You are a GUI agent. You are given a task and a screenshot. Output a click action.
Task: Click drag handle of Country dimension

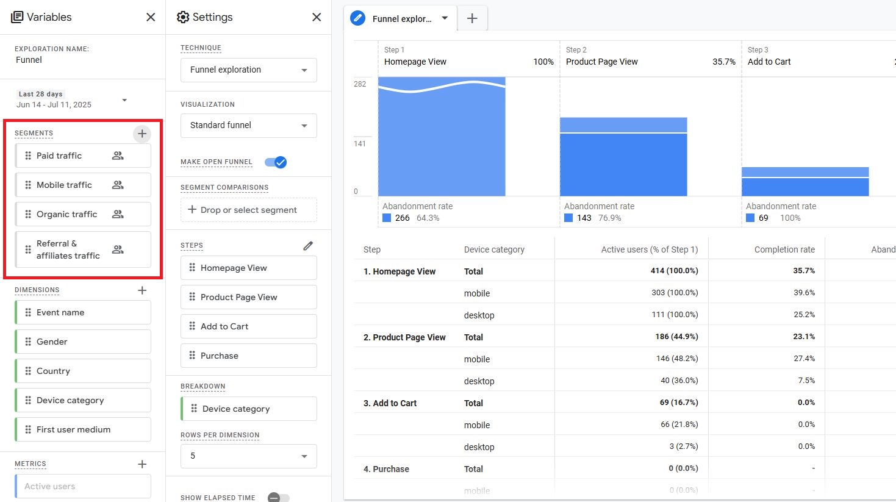pos(28,371)
